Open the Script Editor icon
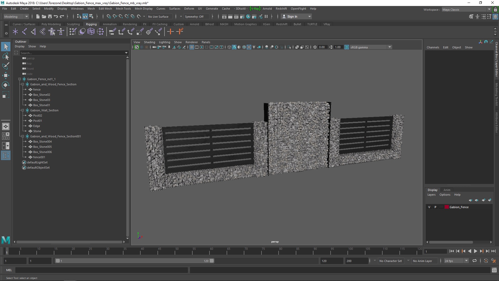 coord(494,270)
